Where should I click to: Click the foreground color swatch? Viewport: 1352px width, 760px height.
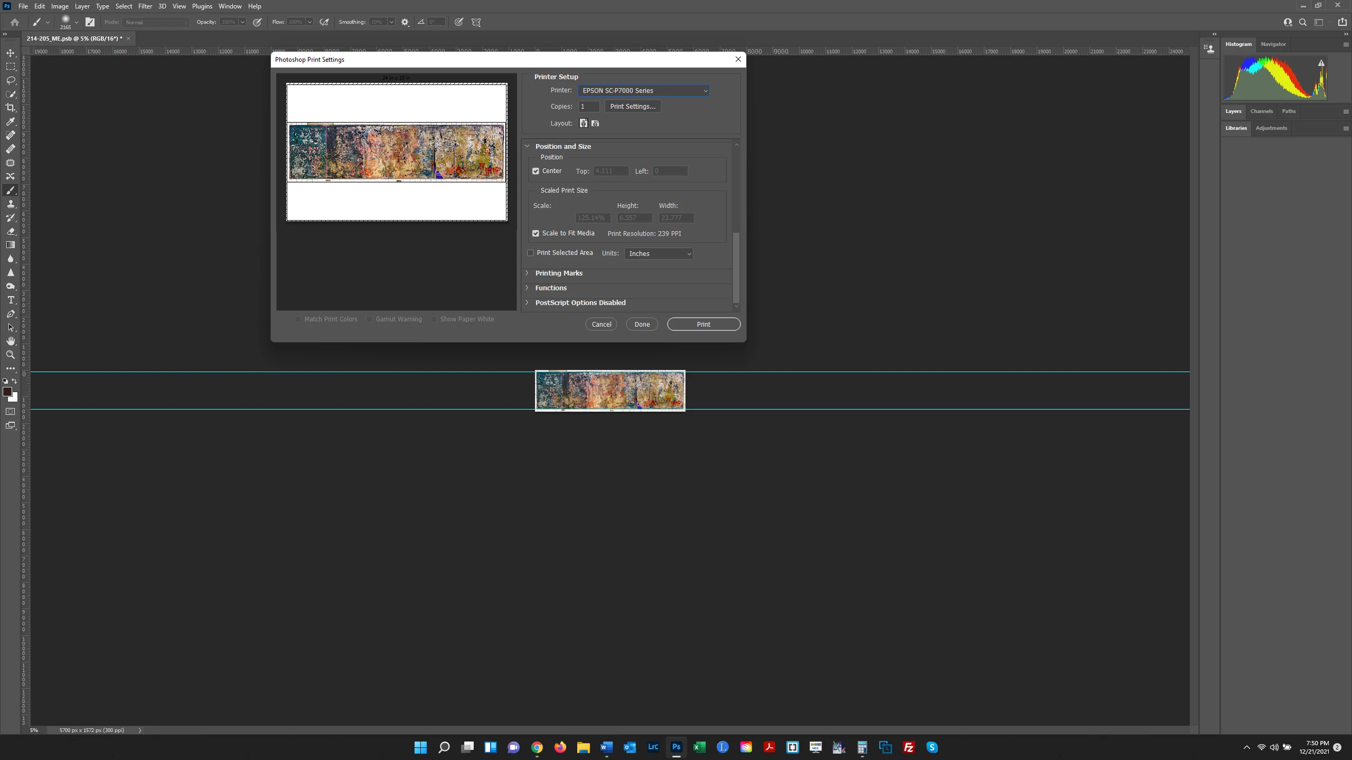coord(7,392)
